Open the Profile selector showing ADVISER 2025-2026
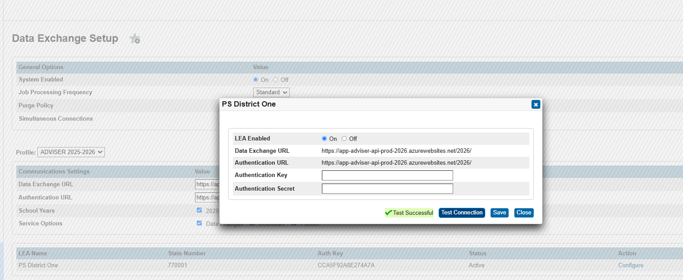 [71, 152]
